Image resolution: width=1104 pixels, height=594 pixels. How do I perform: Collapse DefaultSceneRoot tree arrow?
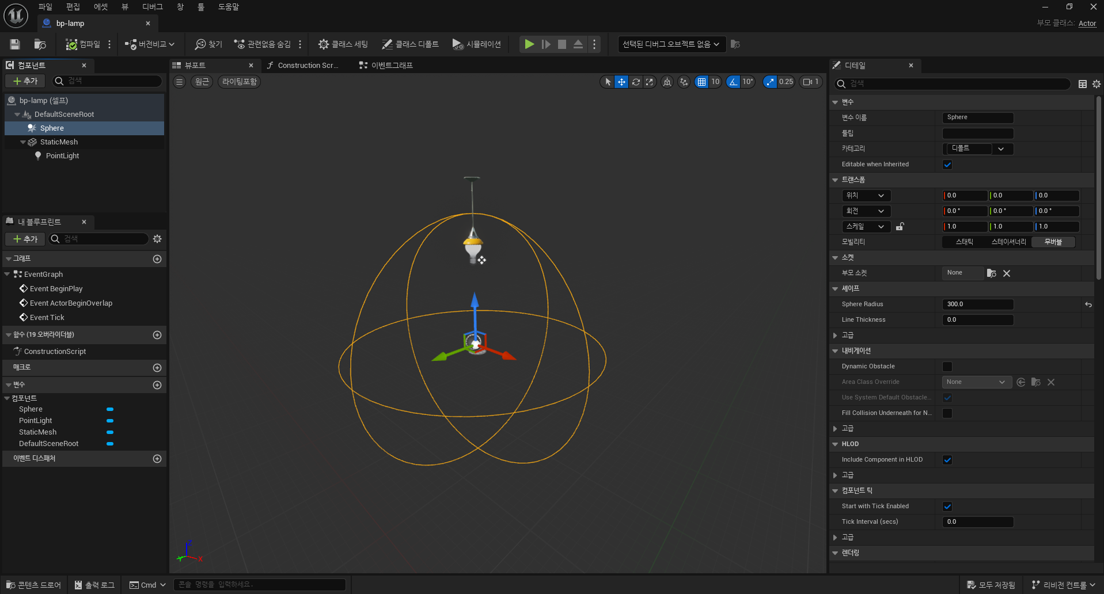pyautogui.click(x=17, y=115)
